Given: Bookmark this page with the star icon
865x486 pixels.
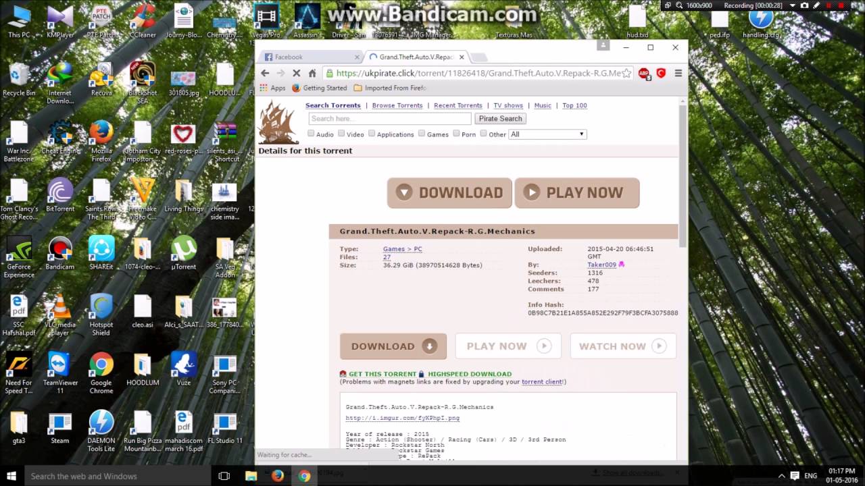Looking at the screenshot, I should click(626, 73).
